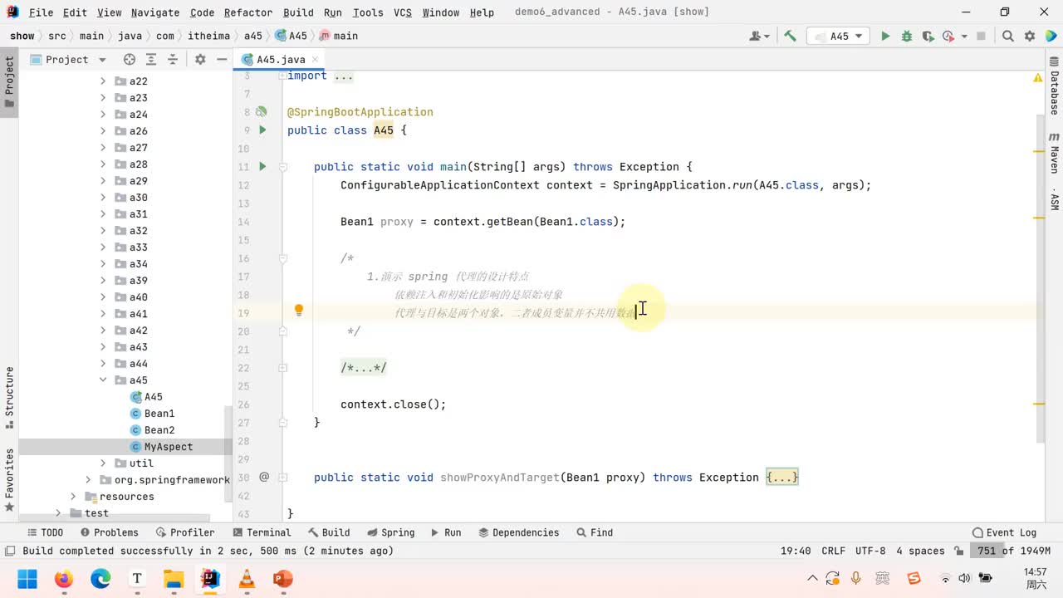Screen dimensions: 1063x598
Task: Open Project panel options gear
Action: pyautogui.click(x=200, y=59)
